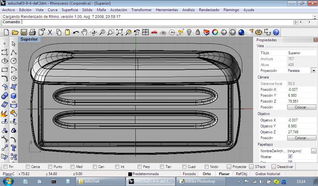Image resolution: width=318 pixels, height=186 pixels.
Task: Click the color wheel icon in toolbar
Action: pyautogui.click(x=215, y=32)
